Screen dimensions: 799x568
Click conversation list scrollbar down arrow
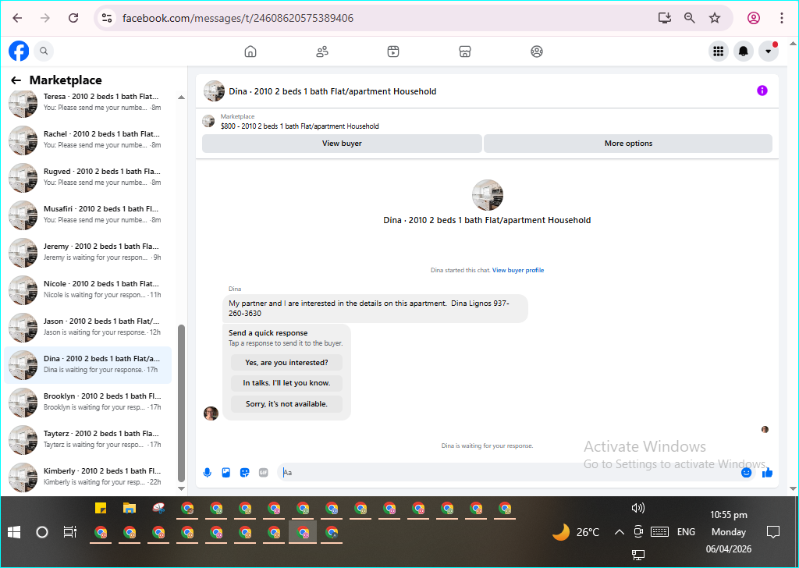tap(181, 488)
